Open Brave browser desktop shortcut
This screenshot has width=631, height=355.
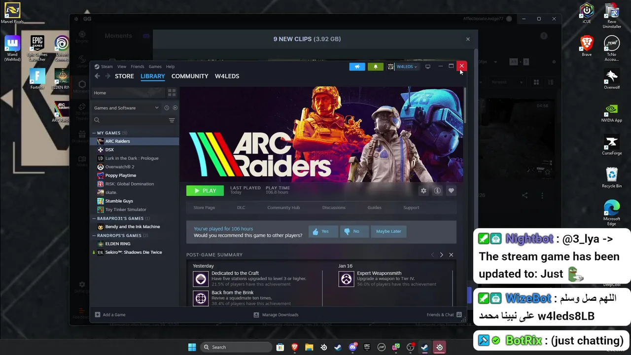coord(587,45)
